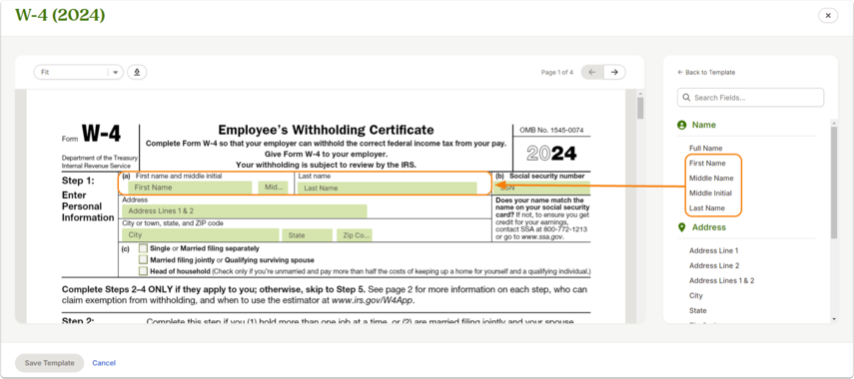Click the download document icon
This screenshot has width=854, height=379.
[137, 72]
